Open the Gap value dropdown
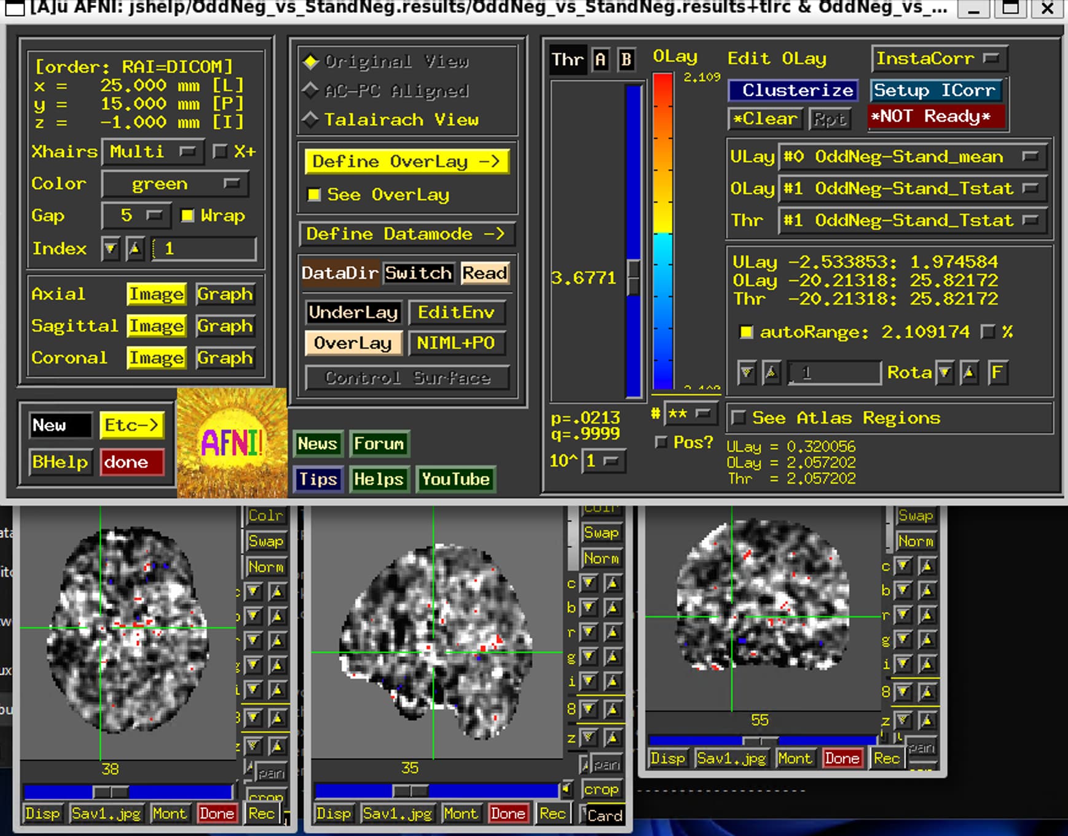1068x836 pixels. click(x=136, y=215)
